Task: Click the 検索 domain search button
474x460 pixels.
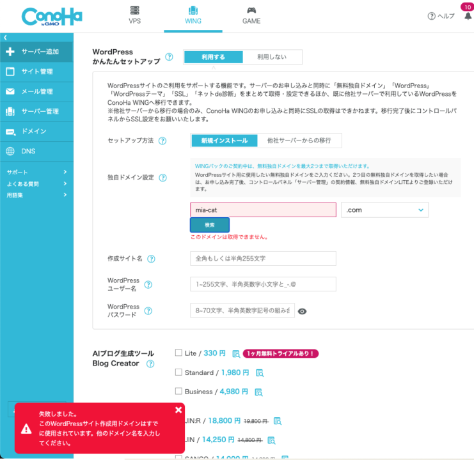Action: [209, 225]
